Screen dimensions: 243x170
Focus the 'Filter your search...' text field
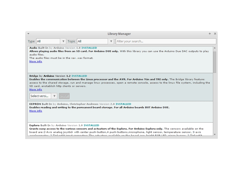[x=166, y=41]
